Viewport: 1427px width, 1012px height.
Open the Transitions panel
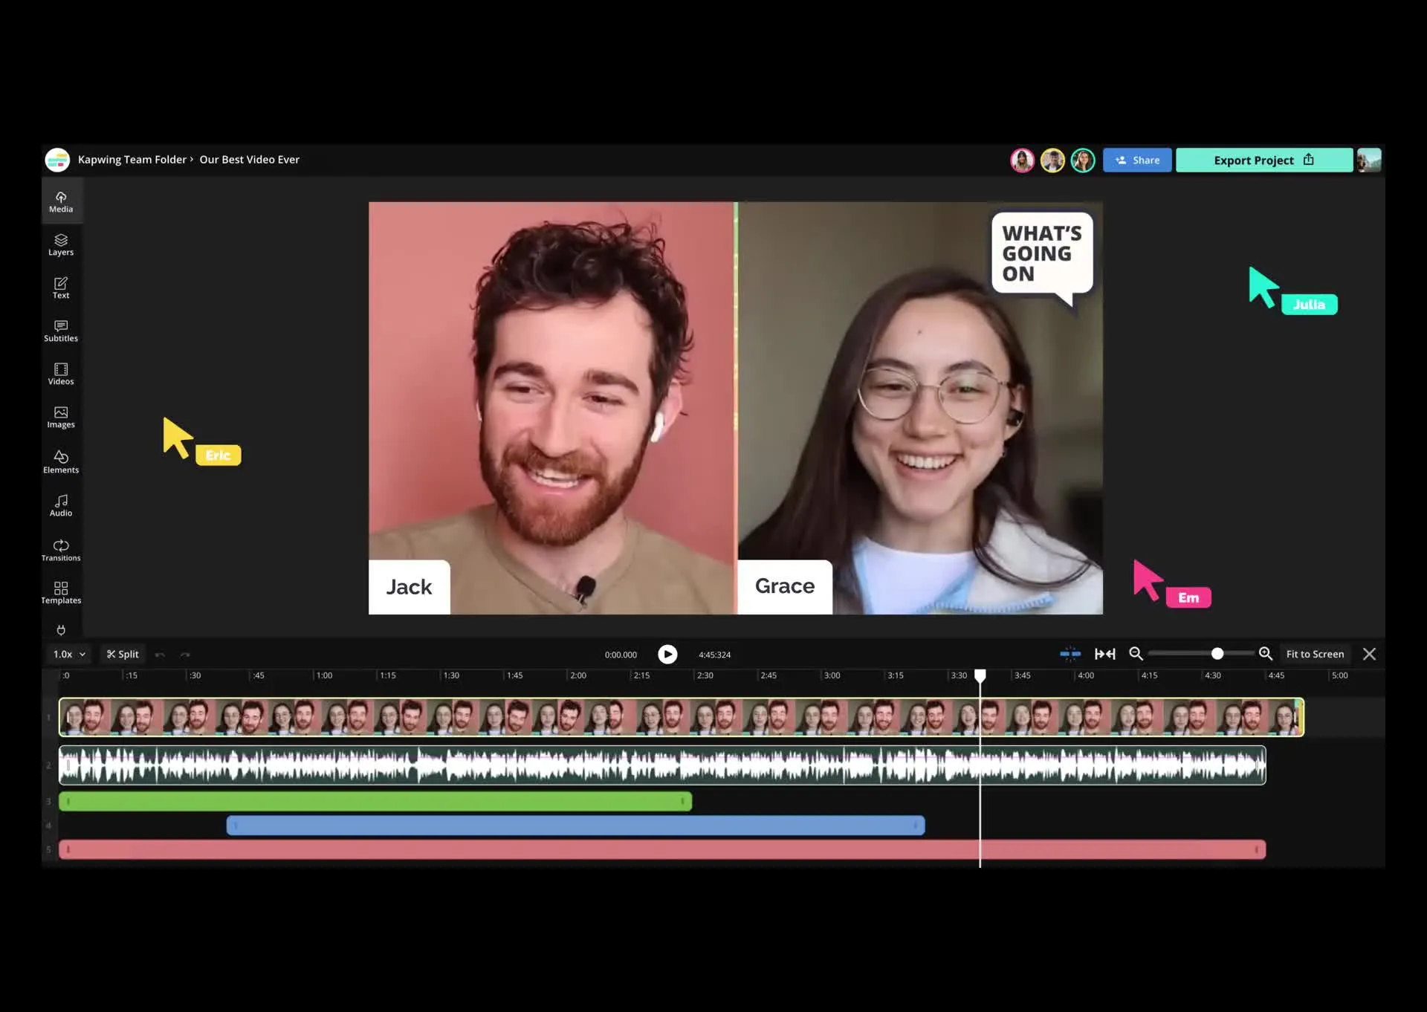61,550
